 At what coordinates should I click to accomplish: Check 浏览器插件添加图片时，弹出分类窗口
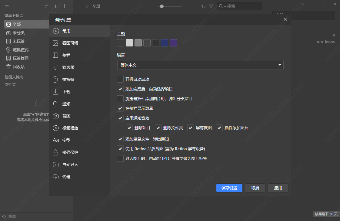point(120,99)
